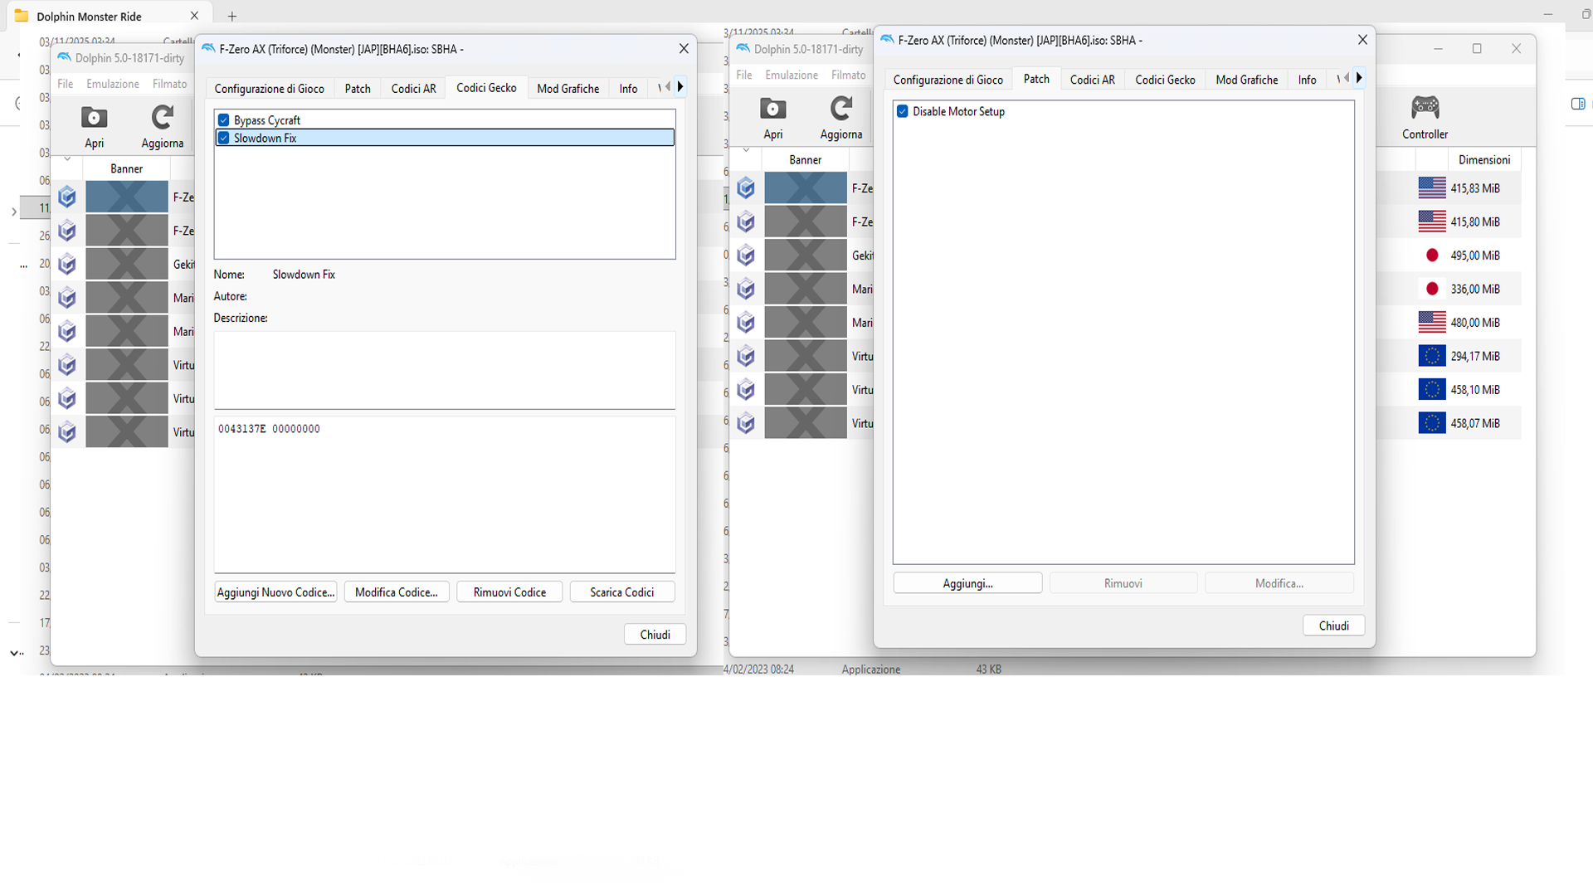
Task: Open Mod Grafiche tab in Gecko codes dialog
Action: coord(568,89)
